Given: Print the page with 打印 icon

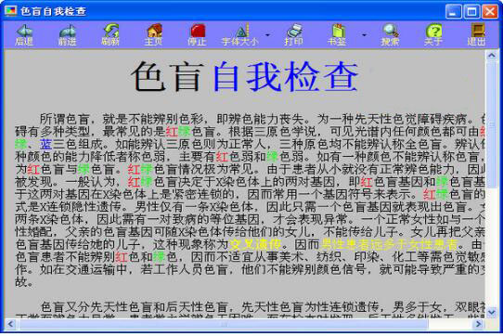Looking at the screenshot, I should (x=294, y=34).
